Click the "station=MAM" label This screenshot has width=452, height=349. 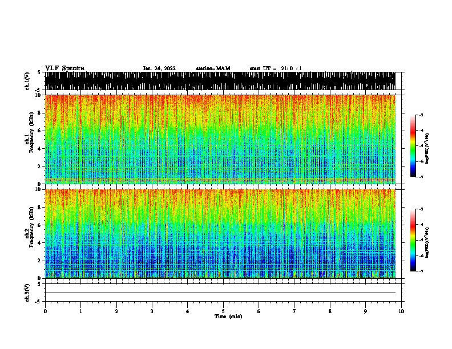pyautogui.click(x=213, y=68)
